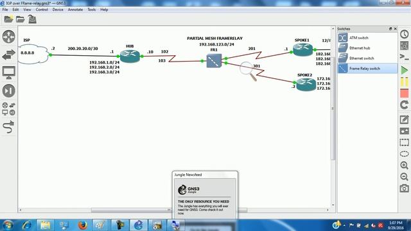Image resolution: width=411 pixels, height=231 pixels.
Task: Close the Switches panel
Action: click(396, 28)
